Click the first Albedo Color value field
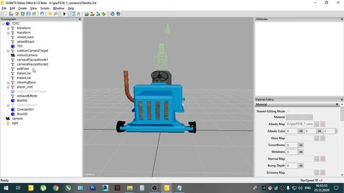This screenshot has height=193, width=344. click(x=292, y=131)
